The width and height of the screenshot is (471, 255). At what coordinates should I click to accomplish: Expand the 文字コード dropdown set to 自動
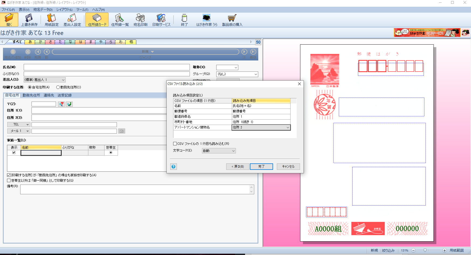pos(219,151)
